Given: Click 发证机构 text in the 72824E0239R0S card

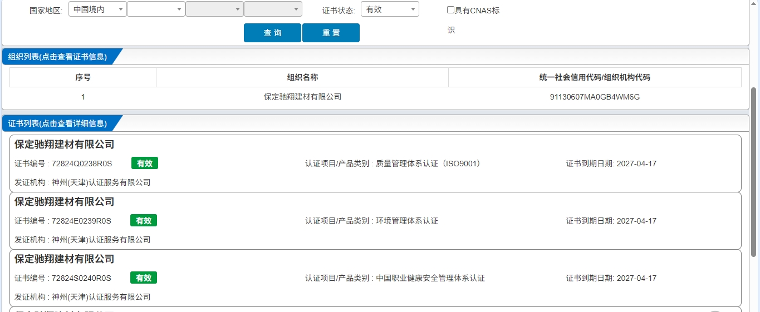Looking at the screenshot, I should tap(82, 240).
